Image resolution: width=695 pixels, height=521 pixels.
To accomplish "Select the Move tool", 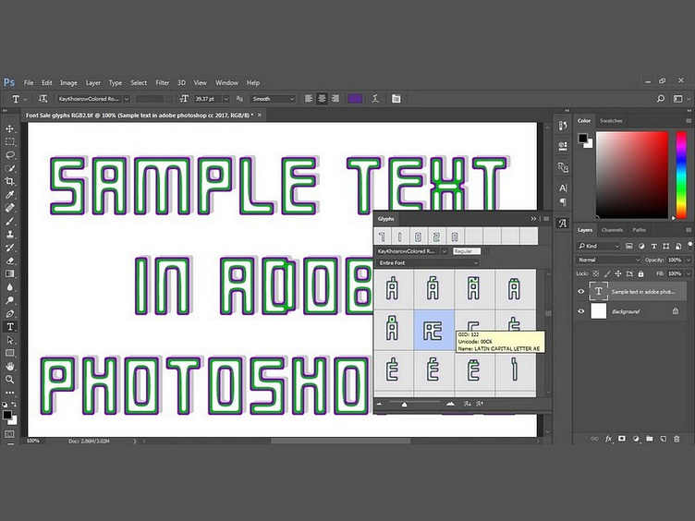I will point(10,128).
